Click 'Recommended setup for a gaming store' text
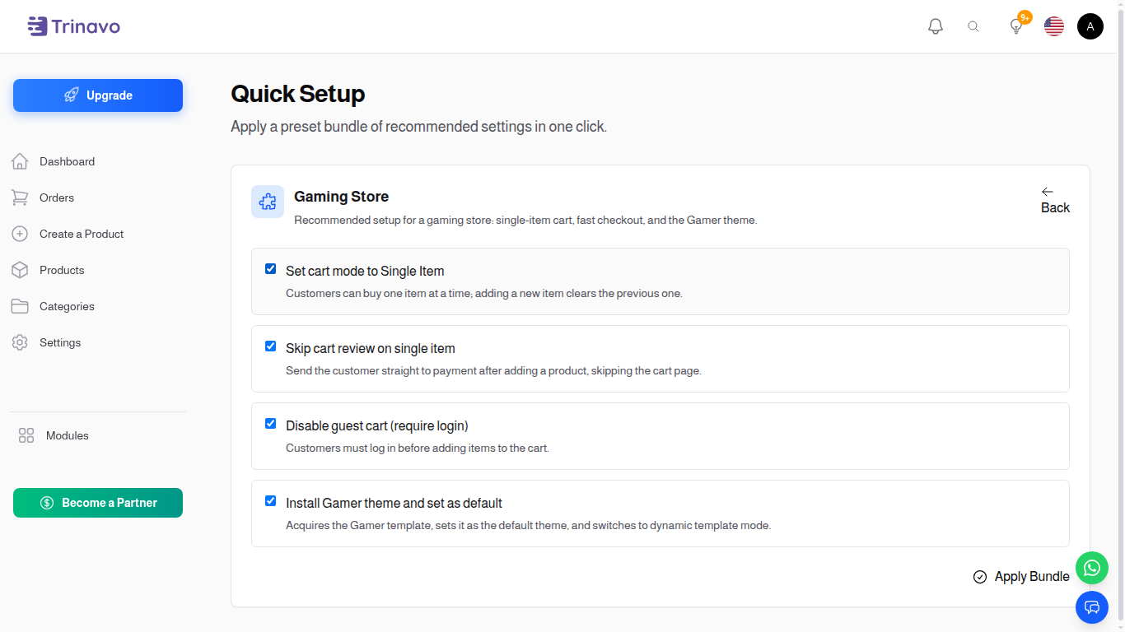 click(x=525, y=221)
